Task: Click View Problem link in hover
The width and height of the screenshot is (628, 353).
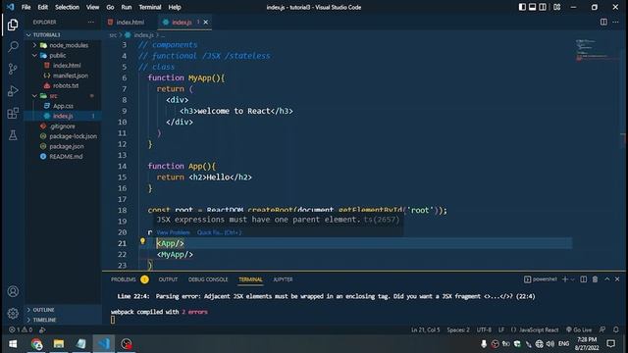Action: (x=173, y=232)
